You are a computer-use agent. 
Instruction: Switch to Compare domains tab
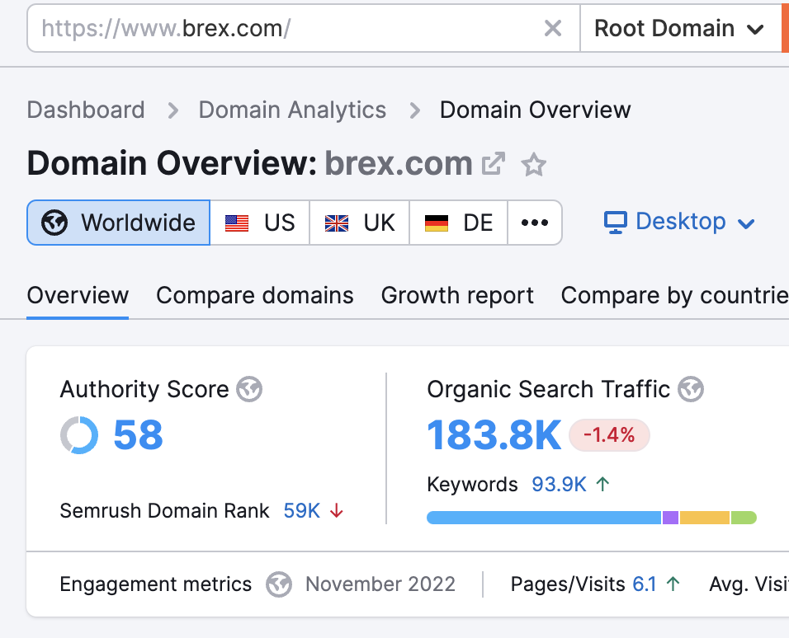coord(255,295)
